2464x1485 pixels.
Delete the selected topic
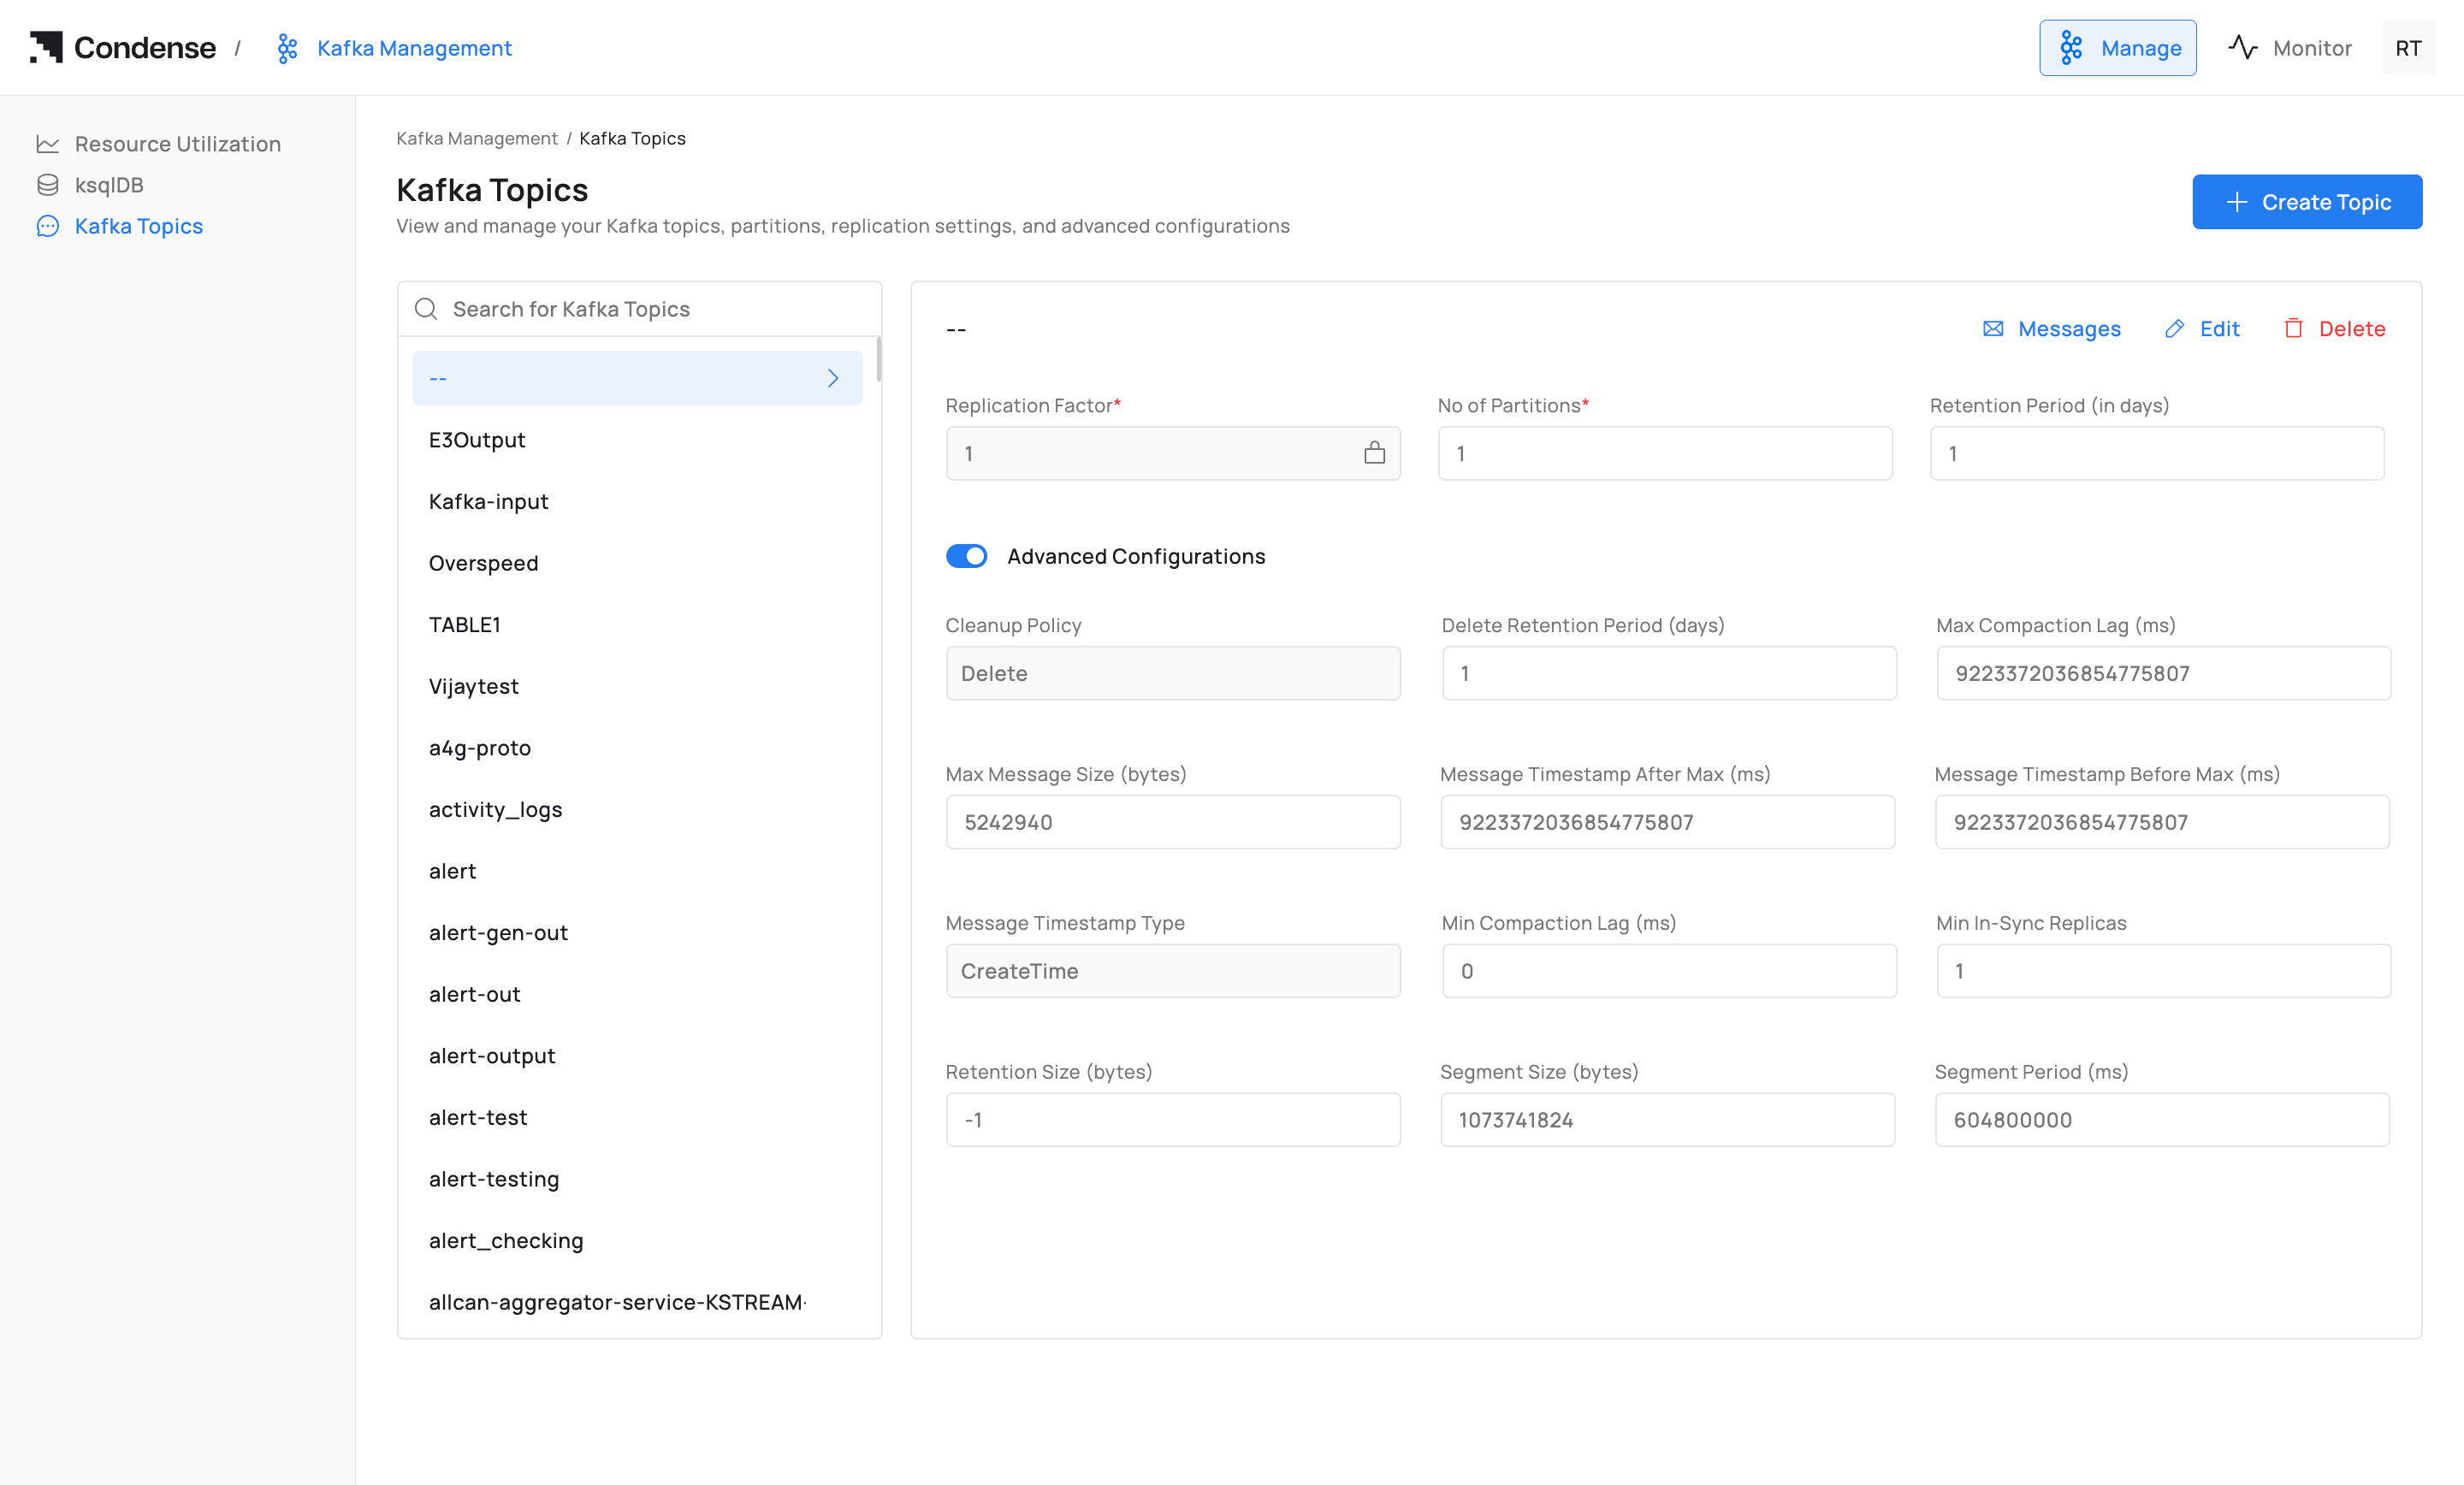[x=2334, y=329]
